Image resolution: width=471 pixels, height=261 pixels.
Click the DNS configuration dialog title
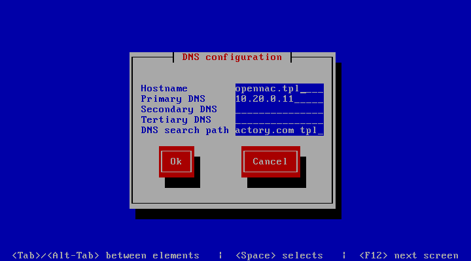pos(232,57)
